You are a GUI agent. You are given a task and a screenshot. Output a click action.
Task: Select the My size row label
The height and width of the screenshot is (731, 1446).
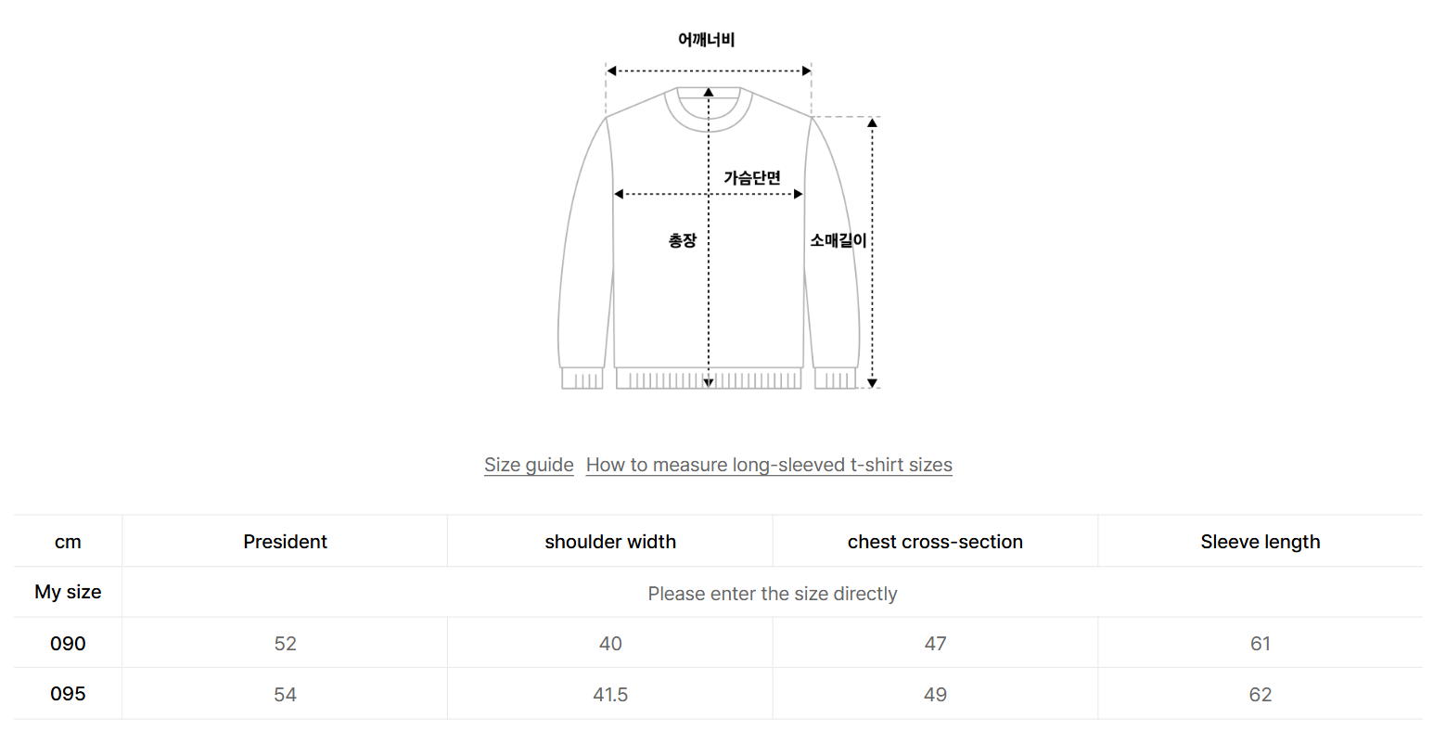click(68, 592)
